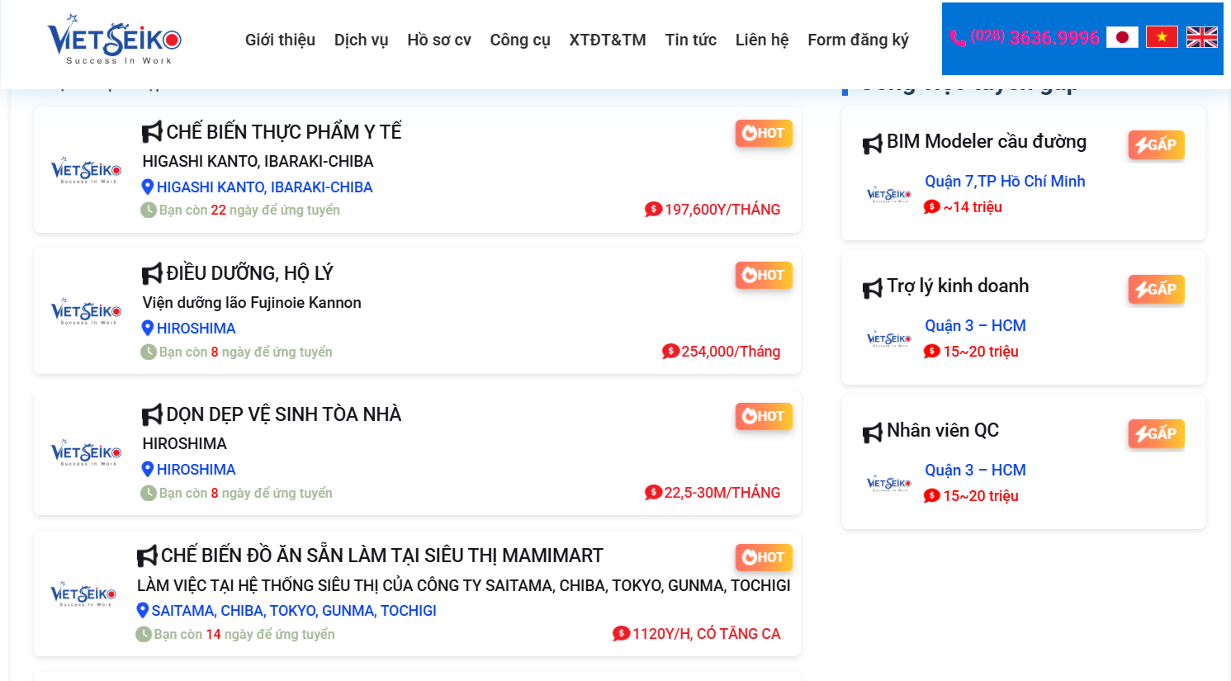Click the GẤP badge on Trợ lý kinh doanh
The image size is (1231, 681).
(1156, 289)
